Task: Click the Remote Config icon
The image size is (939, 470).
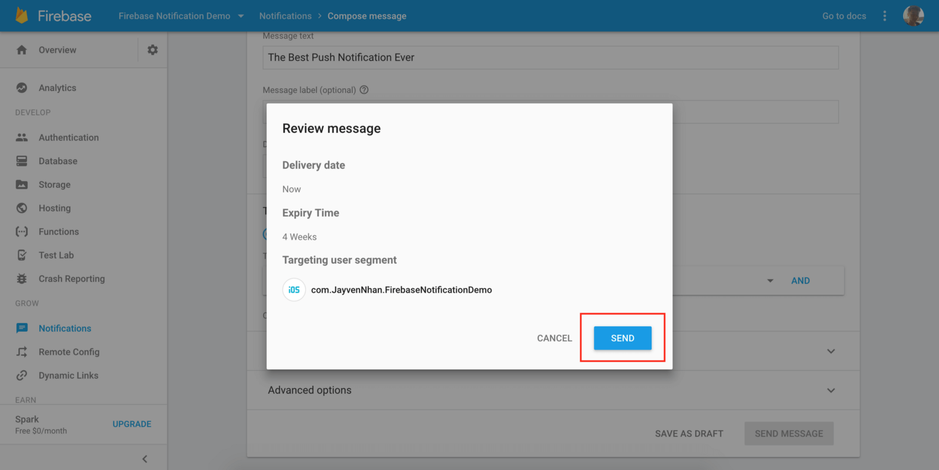Action: (22, 352)
